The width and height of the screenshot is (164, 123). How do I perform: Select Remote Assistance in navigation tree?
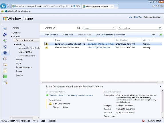click(x=24, y=67)
